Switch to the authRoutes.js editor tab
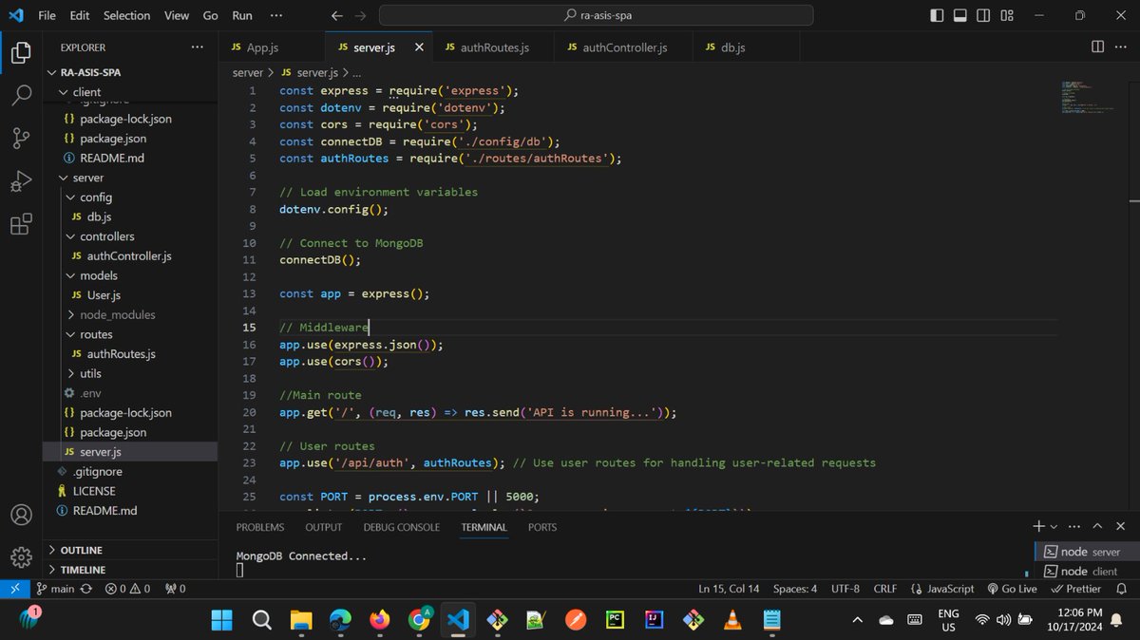This screenshot has width=1140, height=640. (495, 47)
